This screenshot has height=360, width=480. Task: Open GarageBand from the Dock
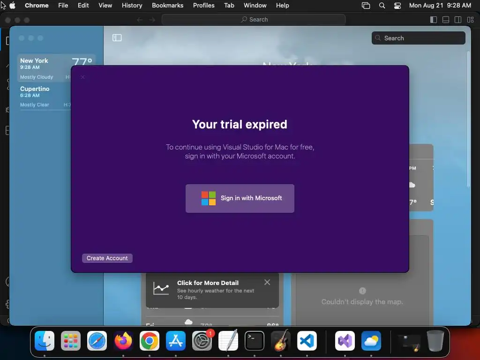(x=281, y=341)
